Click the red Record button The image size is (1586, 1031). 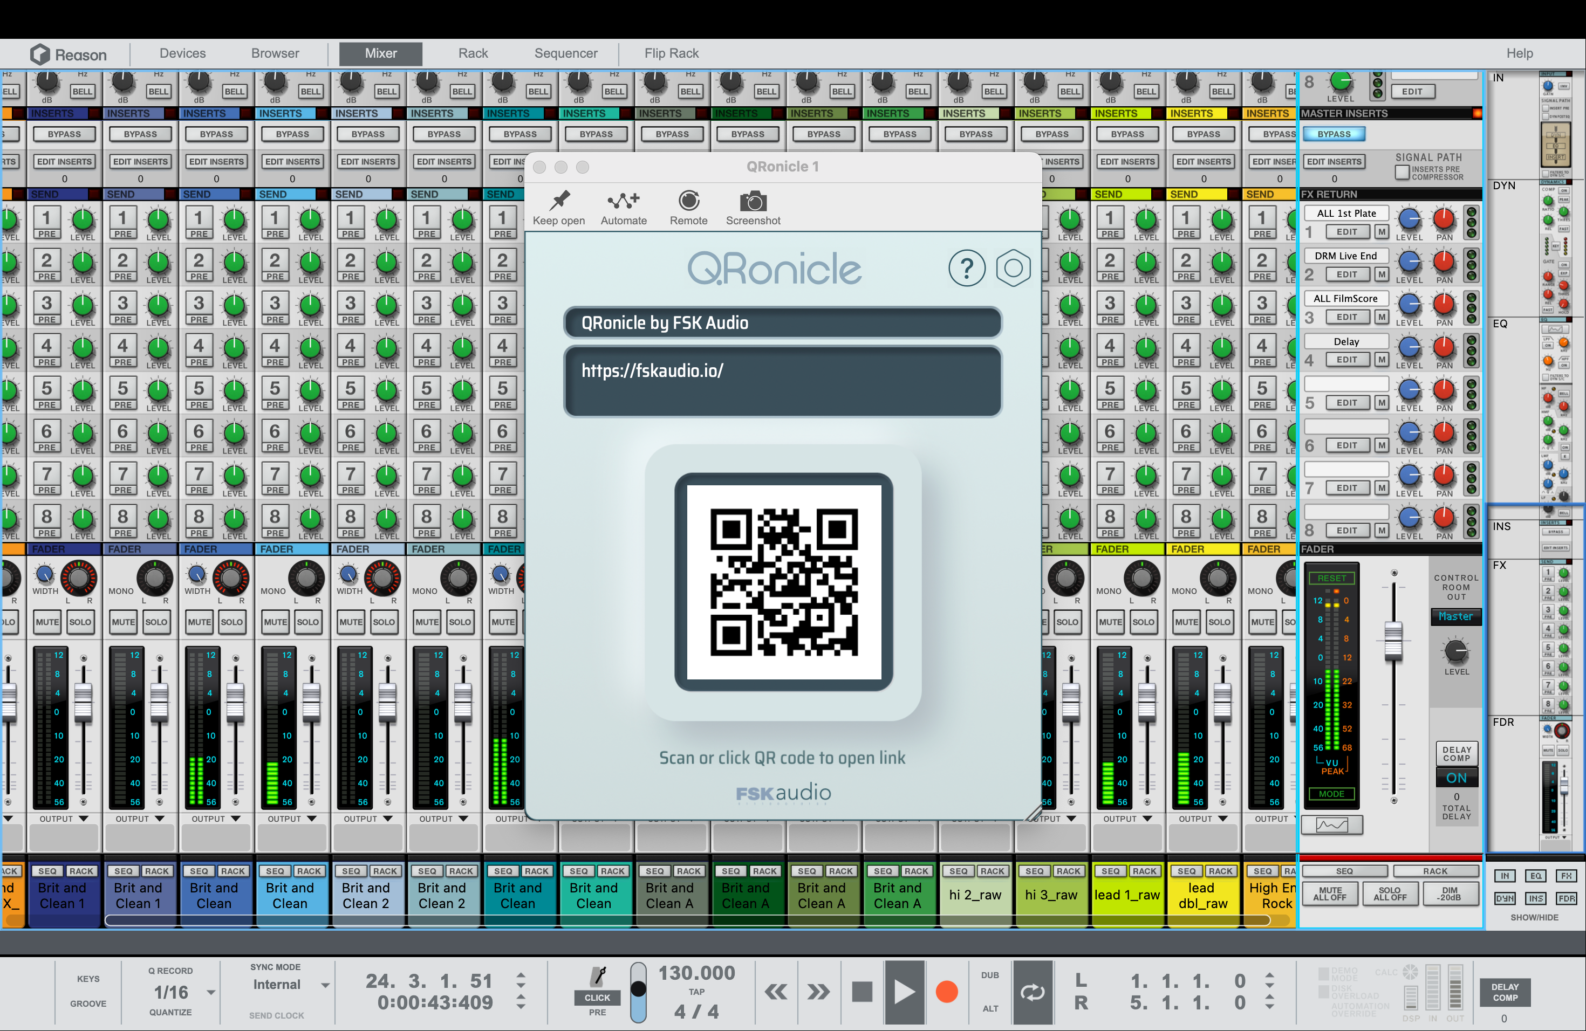(x=946, y=992)
